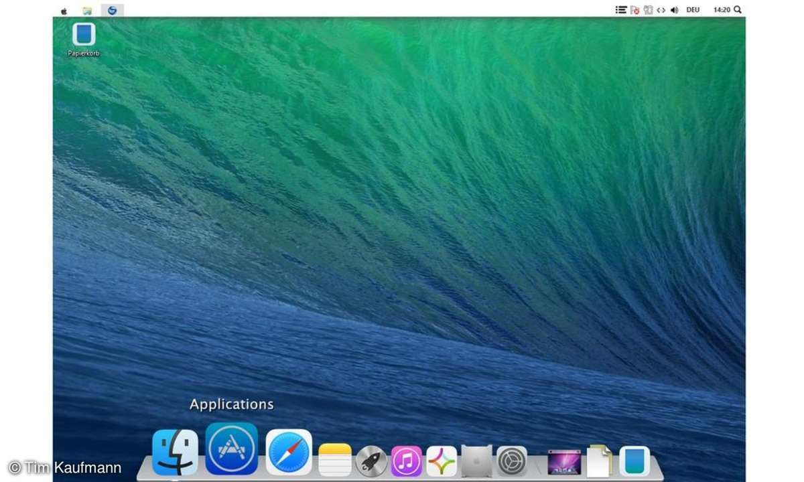Open the Apple menu in top bar

(64, 10)
